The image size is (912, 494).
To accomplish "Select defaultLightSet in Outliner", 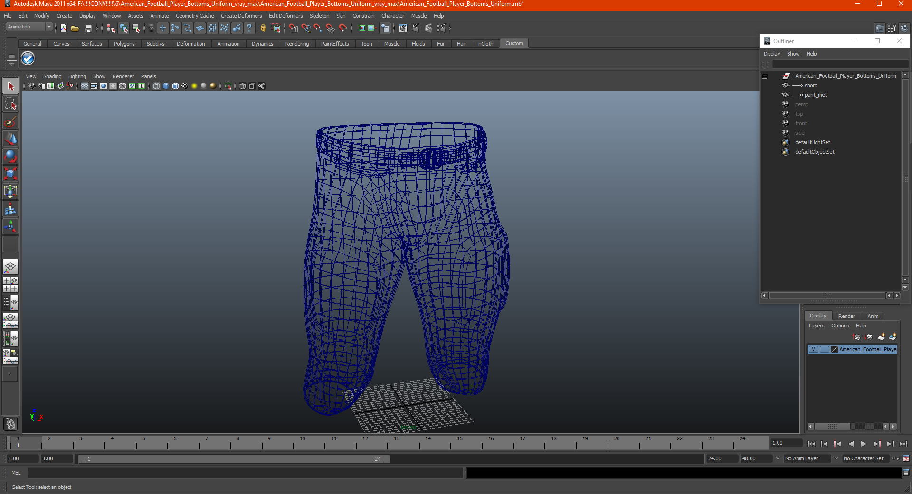I will 812,142.
